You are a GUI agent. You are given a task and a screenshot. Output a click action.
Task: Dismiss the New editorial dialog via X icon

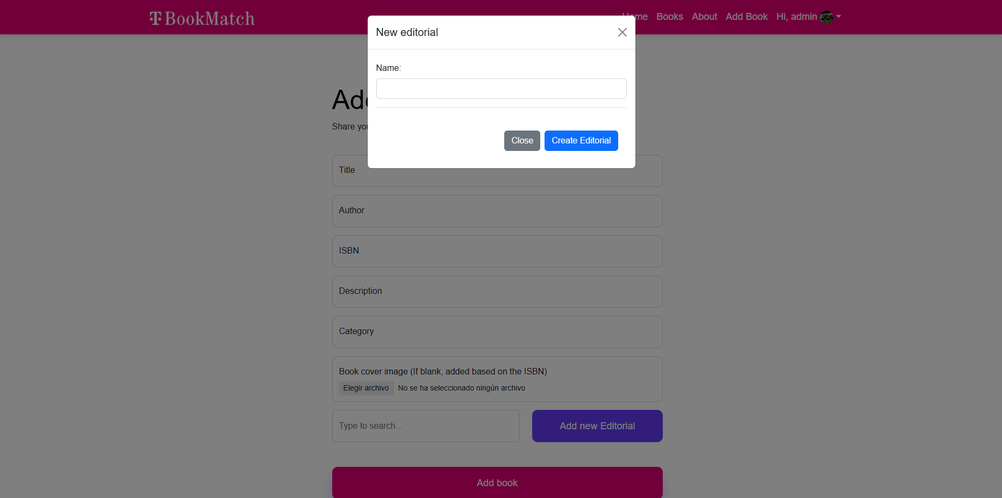click(622, 32)
